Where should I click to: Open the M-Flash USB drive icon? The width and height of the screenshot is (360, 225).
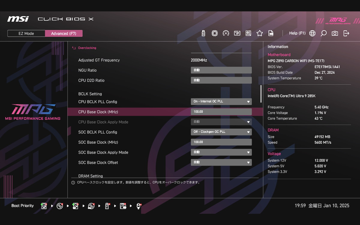pyautogui.click(x=203, y=33)
